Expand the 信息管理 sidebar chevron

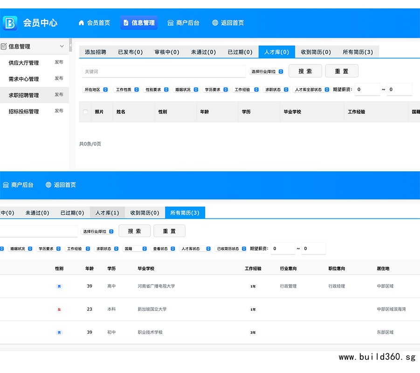(62, 46)
